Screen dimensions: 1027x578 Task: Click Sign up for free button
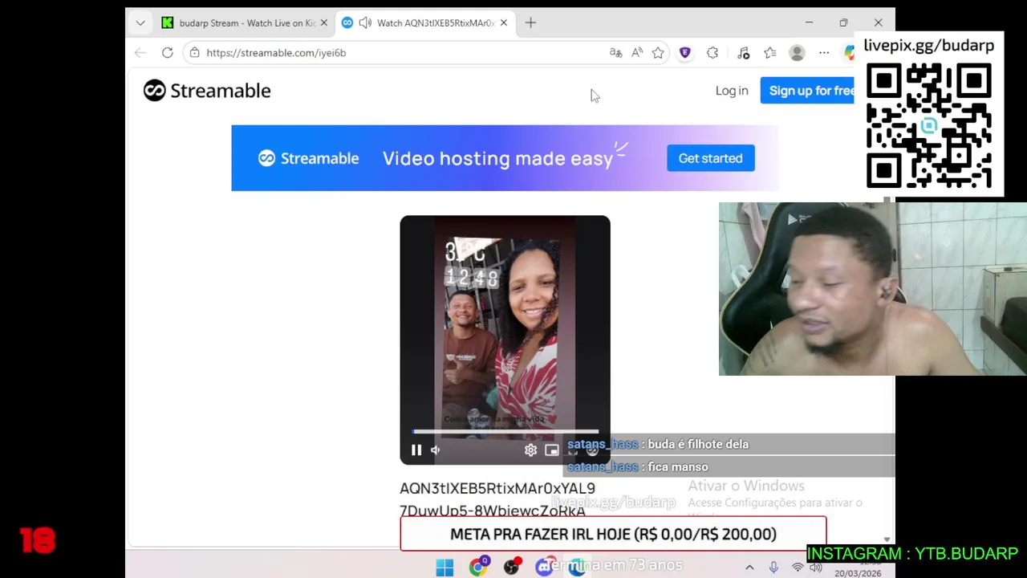pyautogui.click(x=809, y=91)
